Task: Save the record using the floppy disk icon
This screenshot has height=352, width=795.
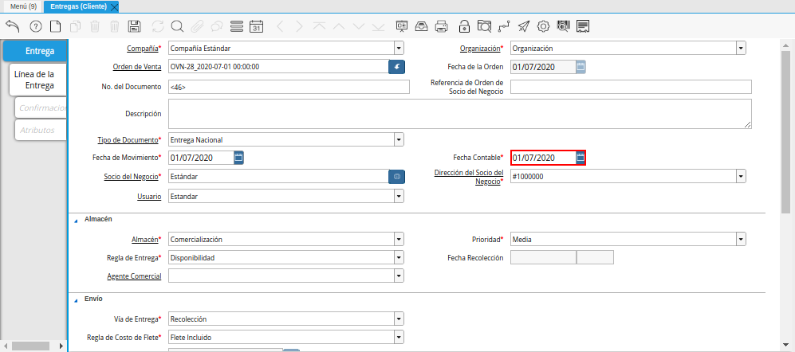Action: tap(135, 26)
